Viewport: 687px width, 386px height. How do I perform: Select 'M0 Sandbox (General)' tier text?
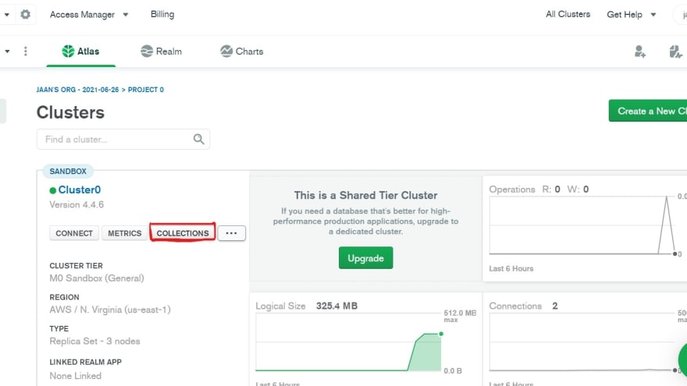coord(97,278)
